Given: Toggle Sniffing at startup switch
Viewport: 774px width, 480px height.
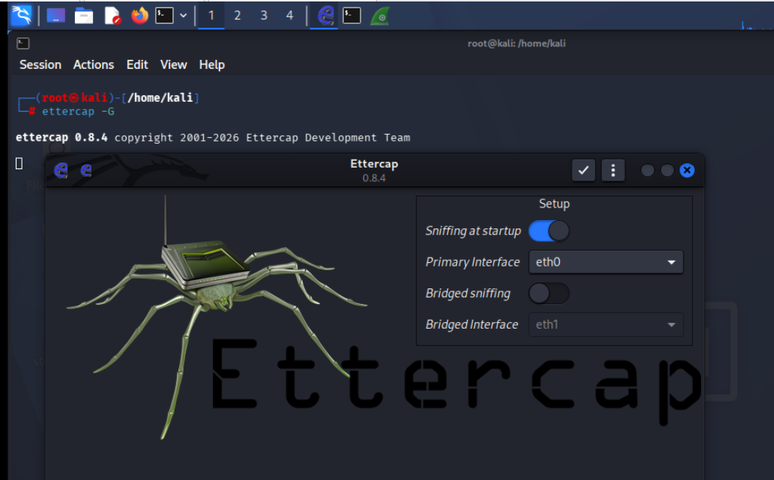Looking at the screenshot, I should [549, 231].
